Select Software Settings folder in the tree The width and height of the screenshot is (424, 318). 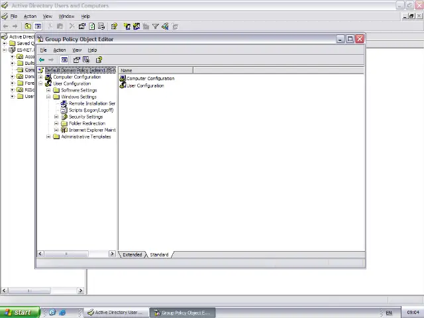point(79,90)
